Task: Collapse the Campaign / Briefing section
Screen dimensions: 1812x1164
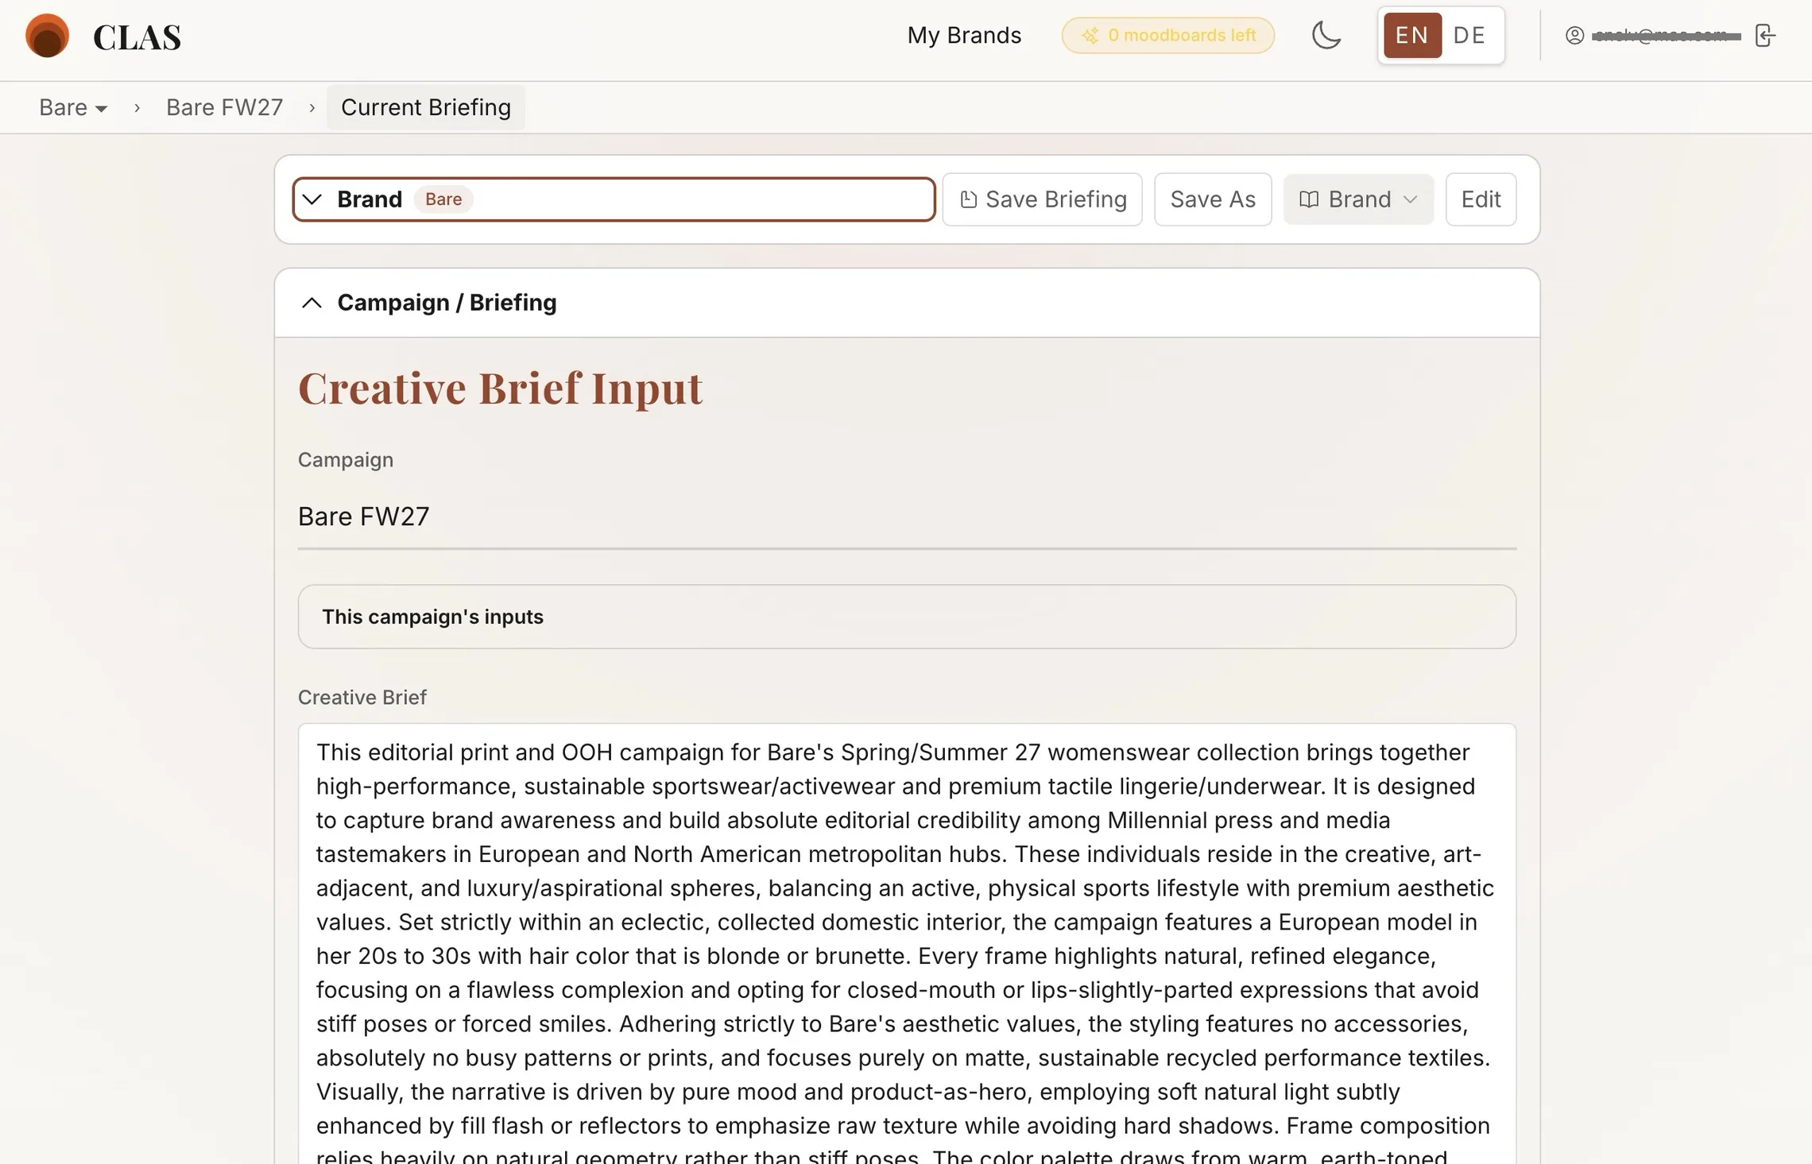Action: pos(312,303)
